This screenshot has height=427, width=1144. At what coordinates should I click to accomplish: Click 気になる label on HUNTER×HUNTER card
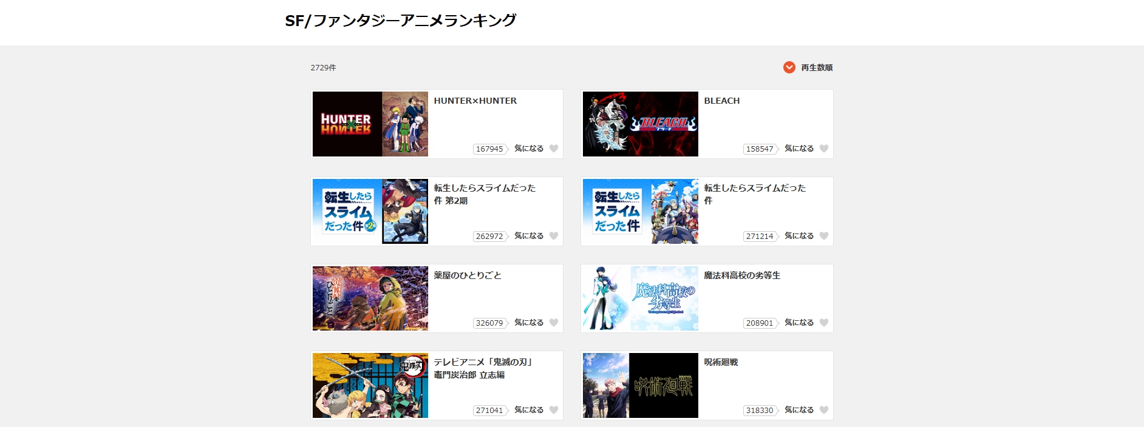[x=529, y=149]
